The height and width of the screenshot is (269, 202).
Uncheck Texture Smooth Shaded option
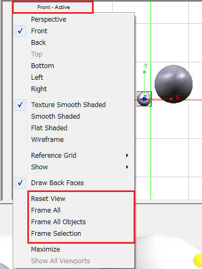pyautogui.click(x=20, y=105)
